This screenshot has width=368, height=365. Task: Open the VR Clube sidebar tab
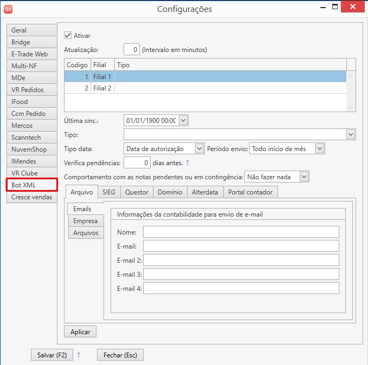32,173
